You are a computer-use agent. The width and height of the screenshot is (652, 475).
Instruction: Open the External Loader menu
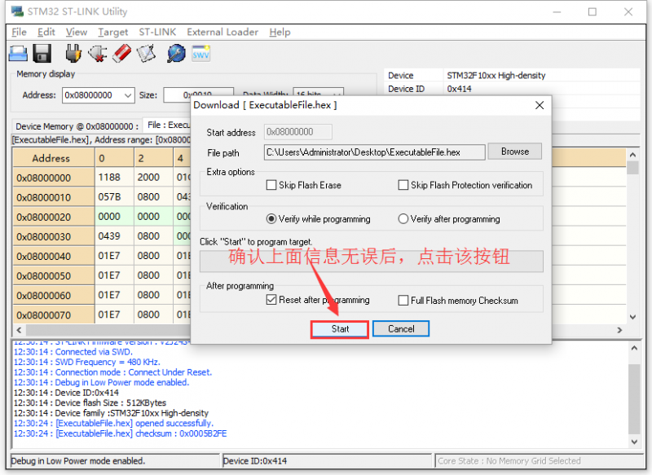[x=222, y=32]
